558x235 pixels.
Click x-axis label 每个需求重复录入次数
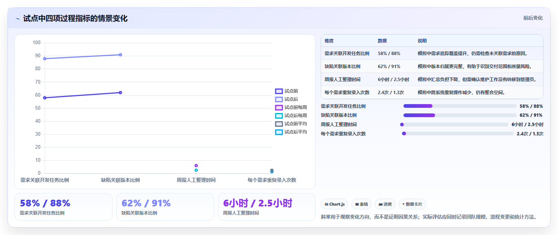[x=272, y=180]
